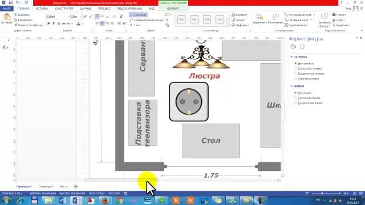Viewport: 365px width, 205px height.
Task: Click the Save icon in quick access toolbar
Action: 11,2
